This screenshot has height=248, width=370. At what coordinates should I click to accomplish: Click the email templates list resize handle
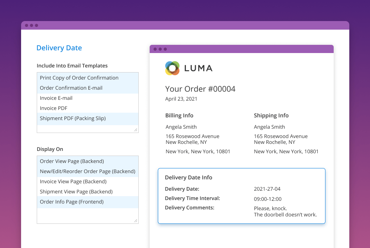pos(136,130)
